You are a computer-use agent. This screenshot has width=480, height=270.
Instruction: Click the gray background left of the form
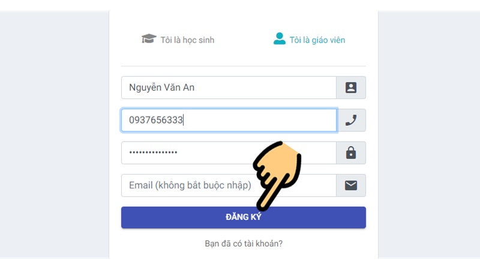(x=55, y=134)
